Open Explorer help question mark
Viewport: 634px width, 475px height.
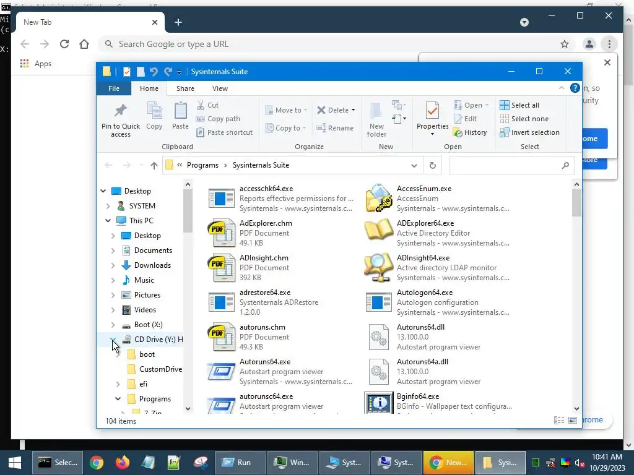click(x=575, y=88)
